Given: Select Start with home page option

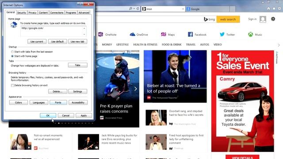Looking at the screenshot, I should 12,56.
